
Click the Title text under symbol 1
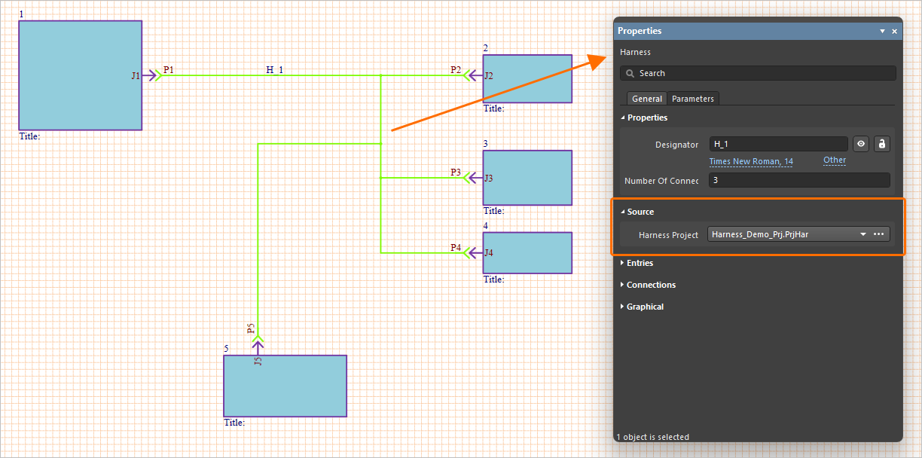coord(29,136)
